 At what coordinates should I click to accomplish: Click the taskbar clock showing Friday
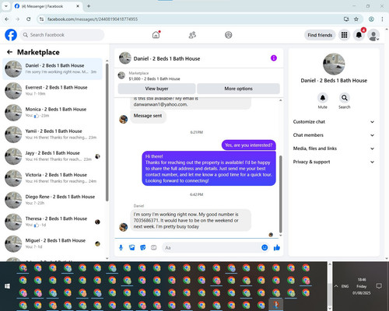(x=362, y=286)
